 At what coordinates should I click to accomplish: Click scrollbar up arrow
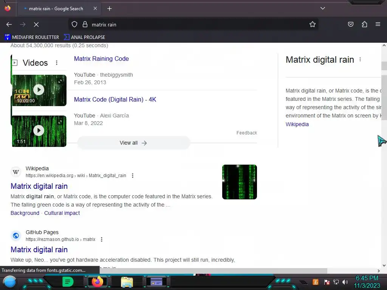click(x=384, y=45)
